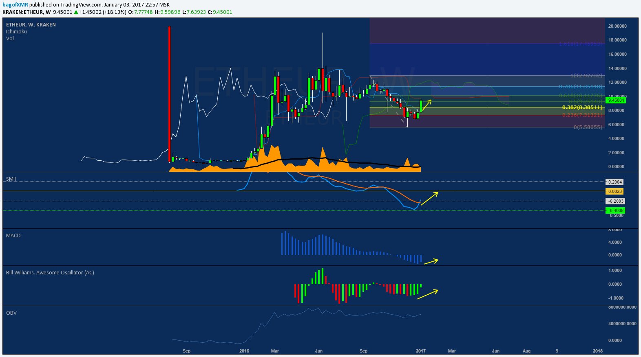The height and width of the screenshot is (357, 641).
Task: Click the 16.00000 price axis label
Action: (x=617, y=55)
